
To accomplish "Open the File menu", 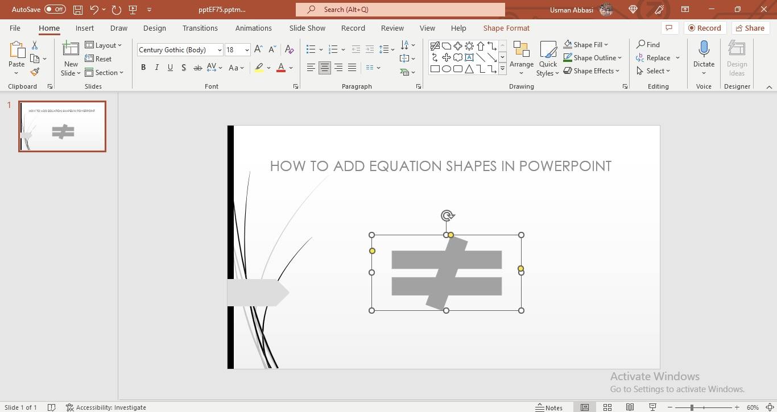I will click(15, 28).
